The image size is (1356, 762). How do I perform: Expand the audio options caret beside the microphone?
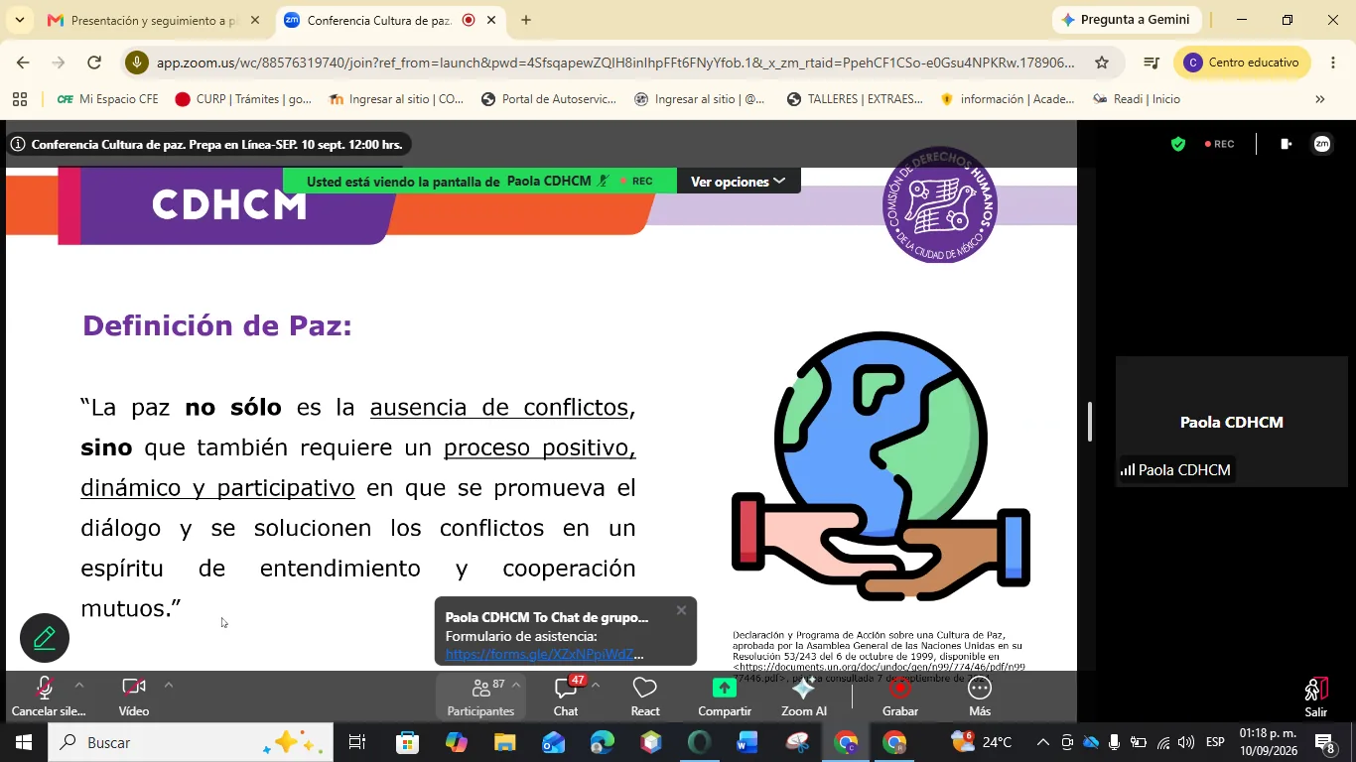tap(79, 685)
